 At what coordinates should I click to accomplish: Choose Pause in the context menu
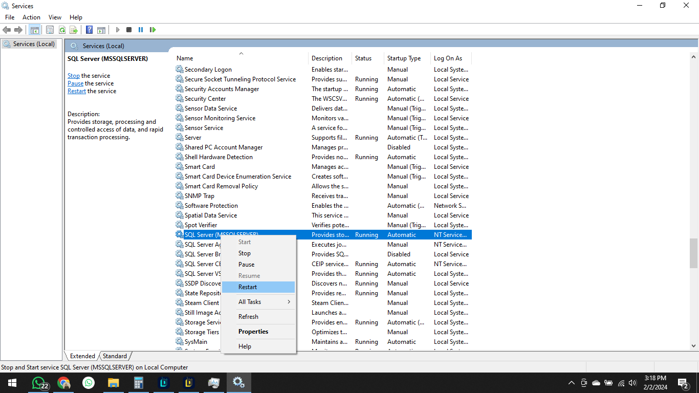258,265
